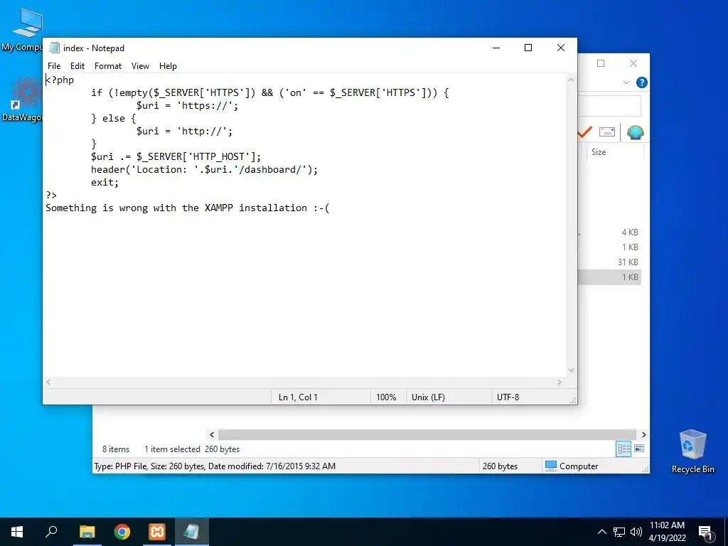The image size is (728, 546).
Task: Open Notepad's View menu
Action: point(140,66)
